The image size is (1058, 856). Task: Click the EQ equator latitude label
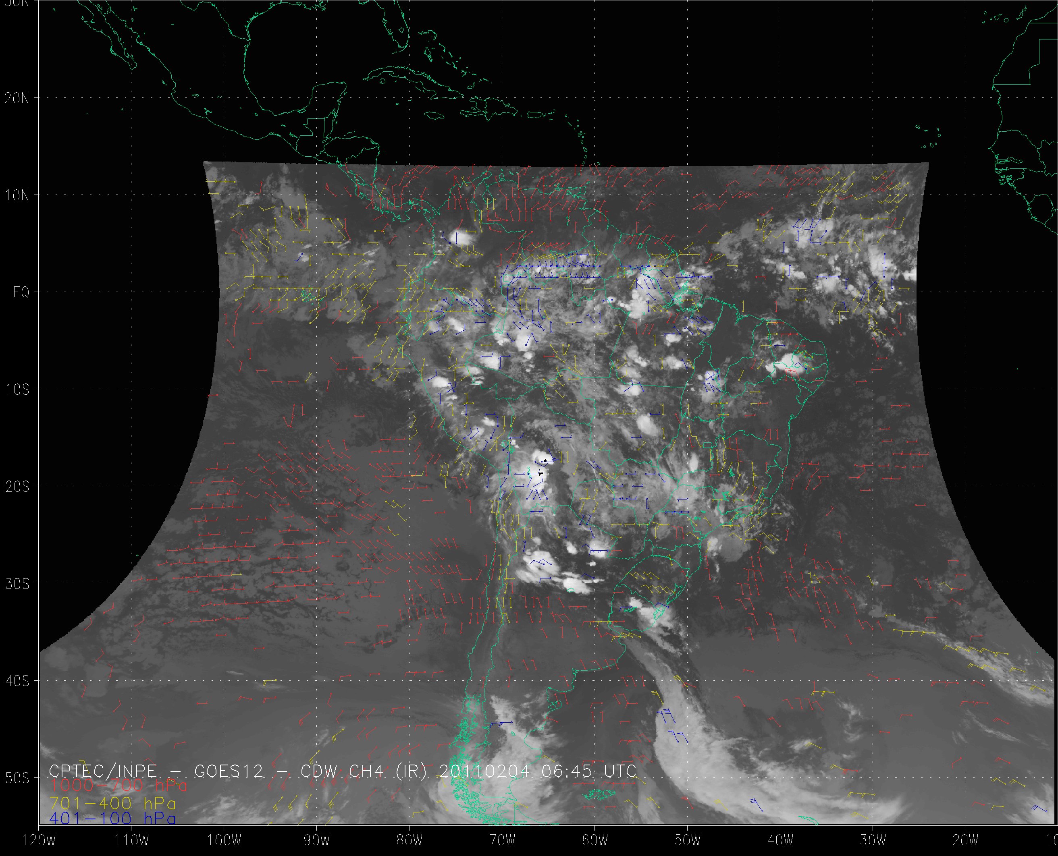pyautogui.click(x=21, y=293)
